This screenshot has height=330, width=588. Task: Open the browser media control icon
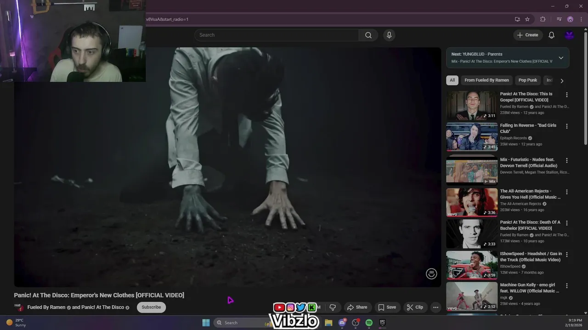pos(559,19)
